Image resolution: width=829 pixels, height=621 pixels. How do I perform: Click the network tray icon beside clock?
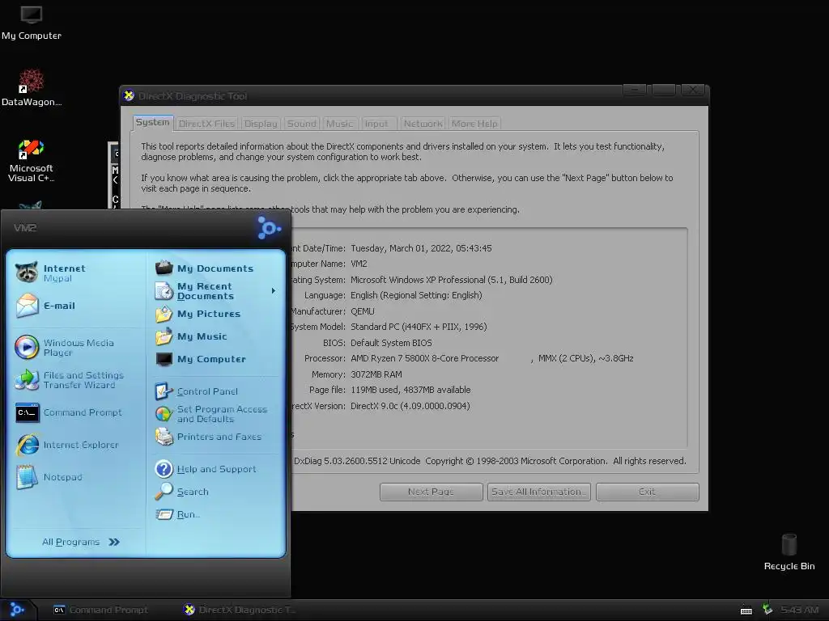tap(767, 610)
